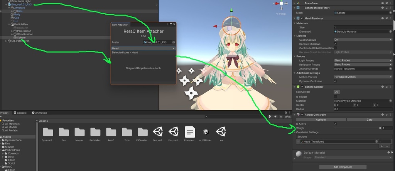Toggle Is Active checkbox
The width and height of the screenshot is (395, 171).
tap(335, 124)
